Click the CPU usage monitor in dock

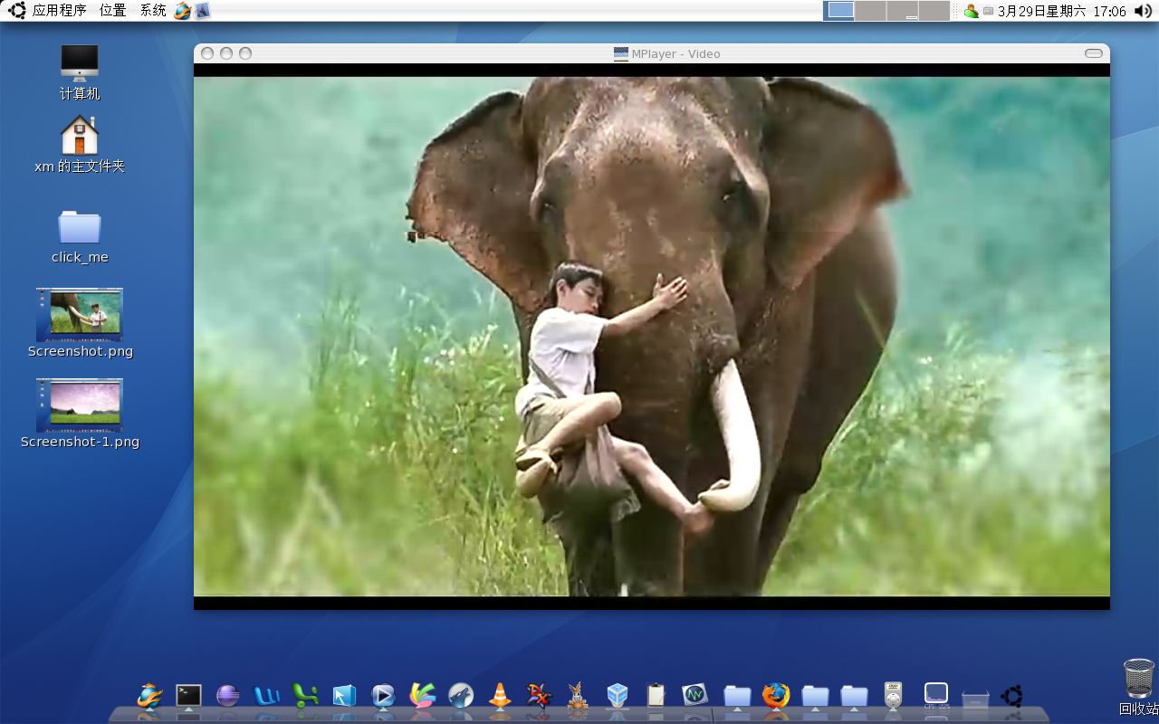935,695
